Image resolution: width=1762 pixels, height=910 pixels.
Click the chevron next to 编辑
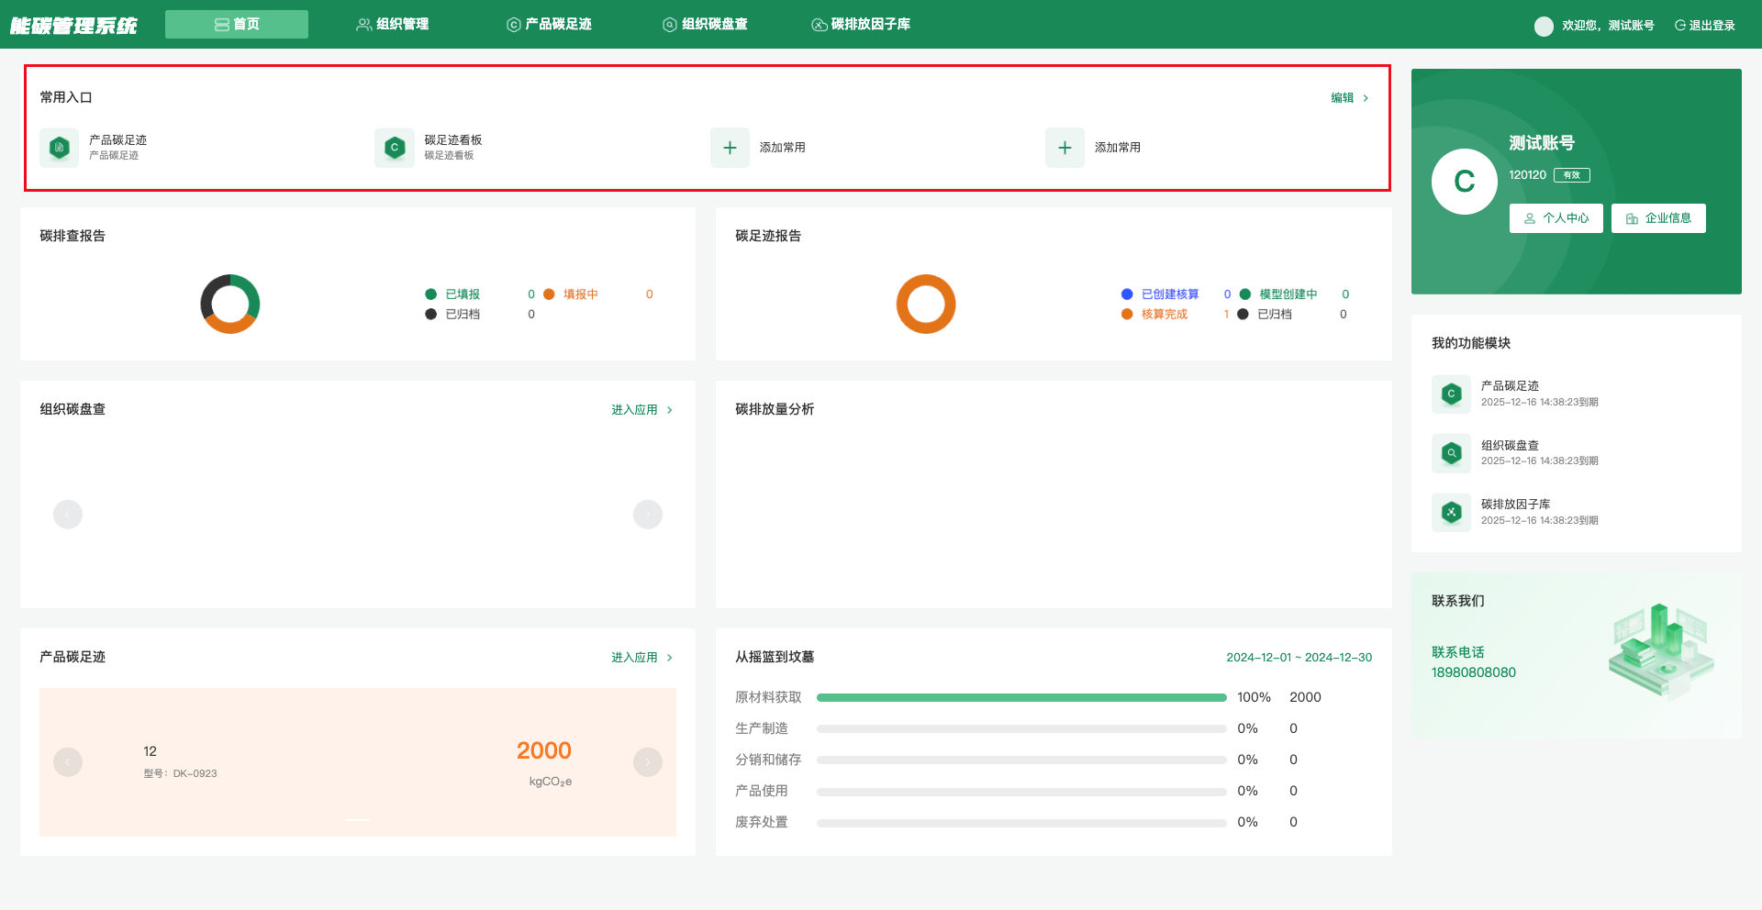1366,98
